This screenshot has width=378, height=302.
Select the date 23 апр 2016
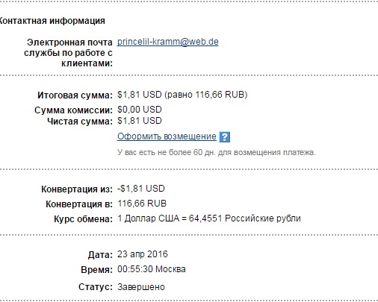click(x=143, y=254)
